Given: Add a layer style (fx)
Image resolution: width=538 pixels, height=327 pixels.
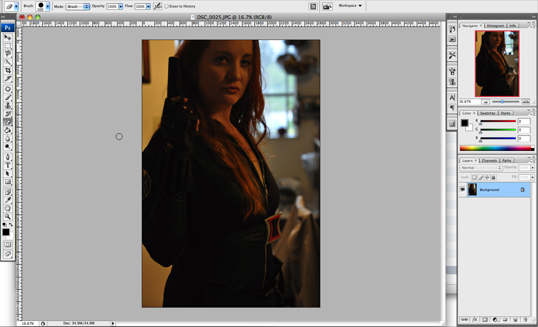Looking at the screenshot, I should click(475, 320).
